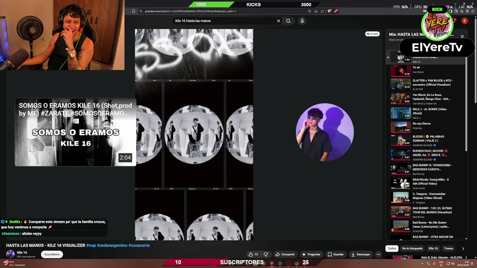The width and height of the screenshot is (477, 268).
Task: Save video with Guardar button
Action: pyautogui.click(x=335, y=254)
